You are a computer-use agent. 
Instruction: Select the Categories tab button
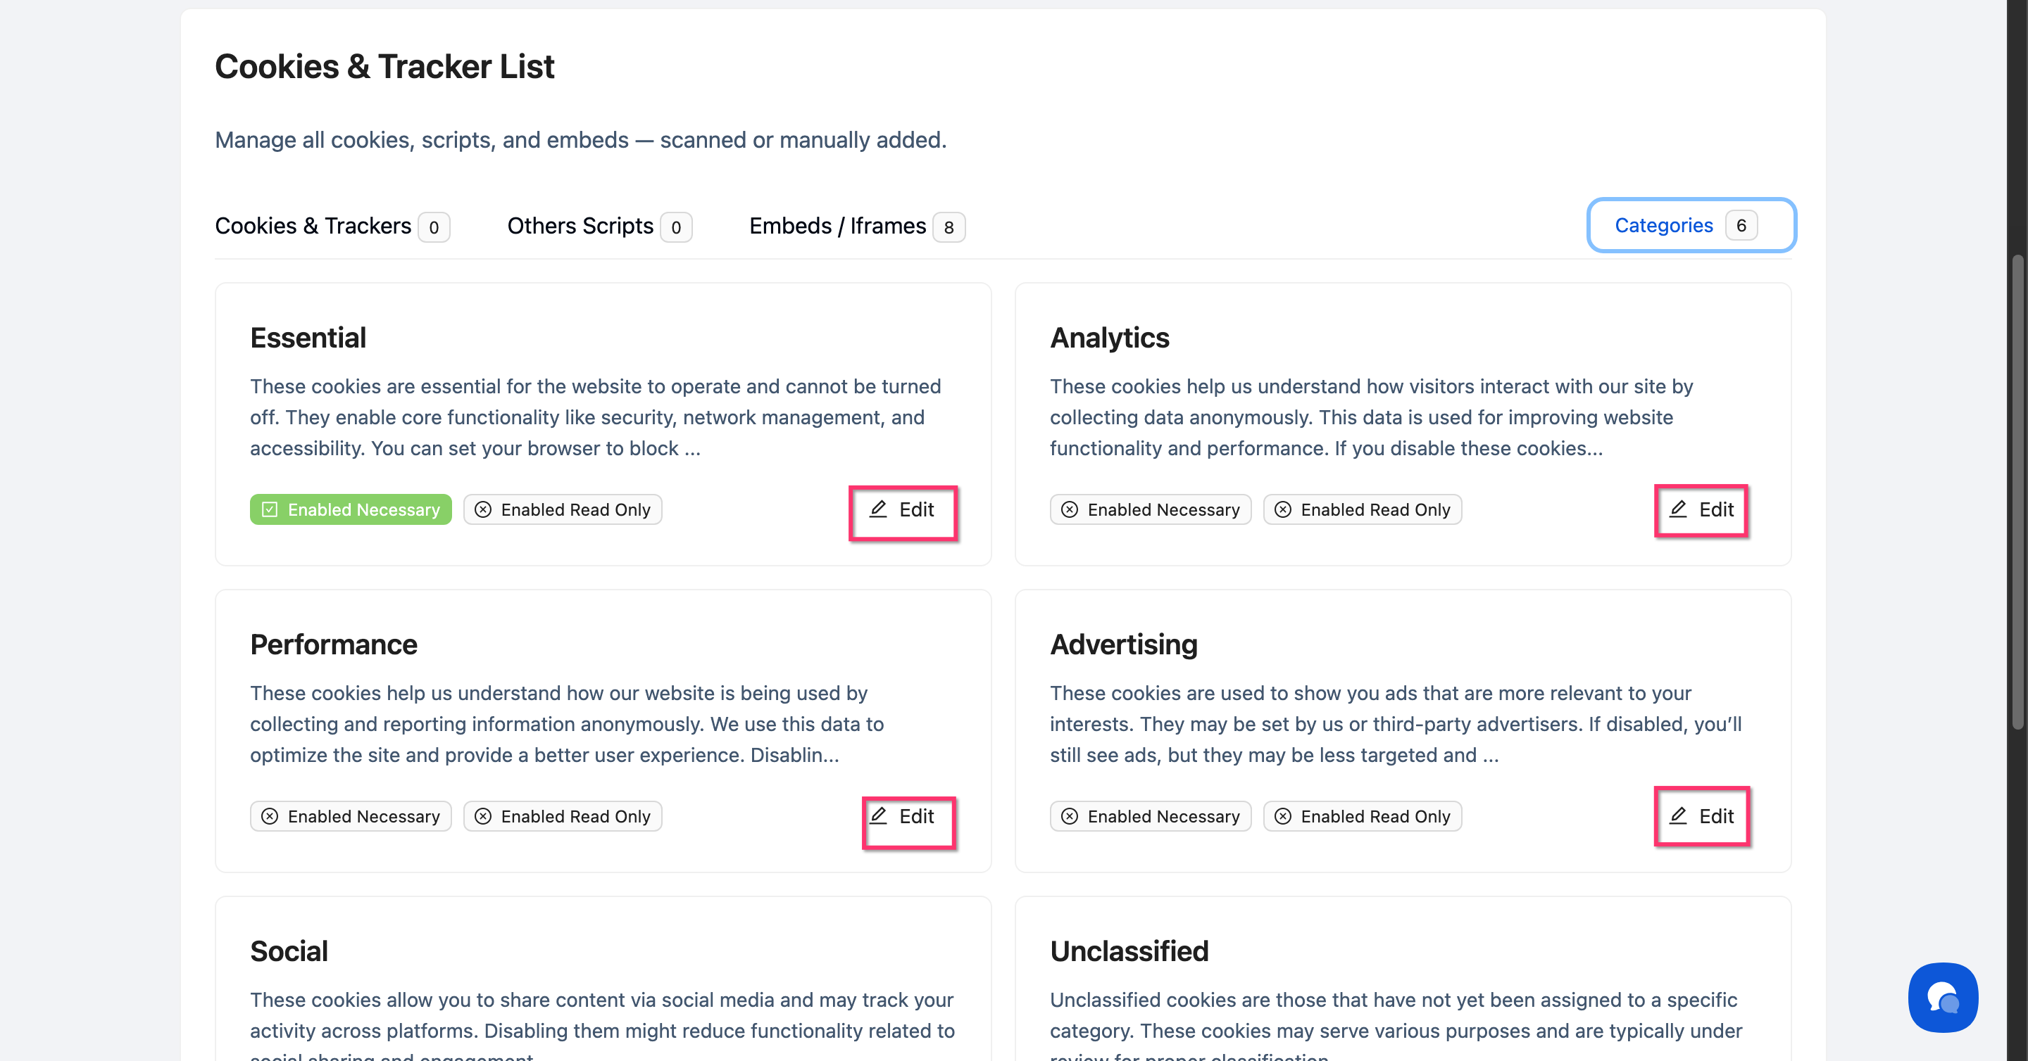tap(1690, 226)
